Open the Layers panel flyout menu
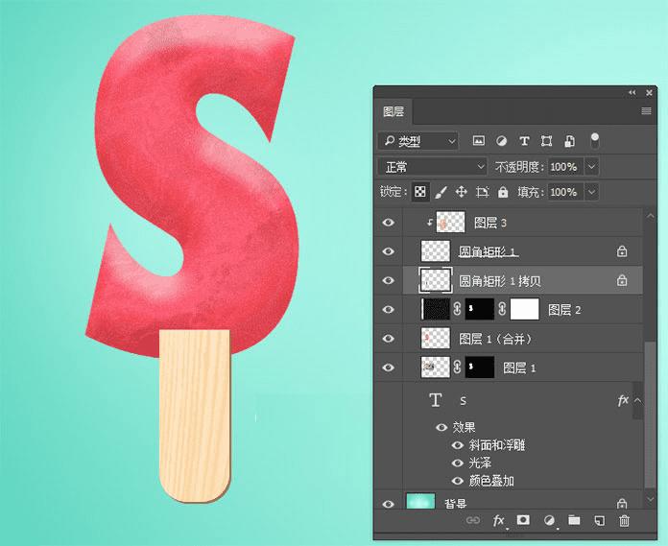668x546 pixels. 646,111
